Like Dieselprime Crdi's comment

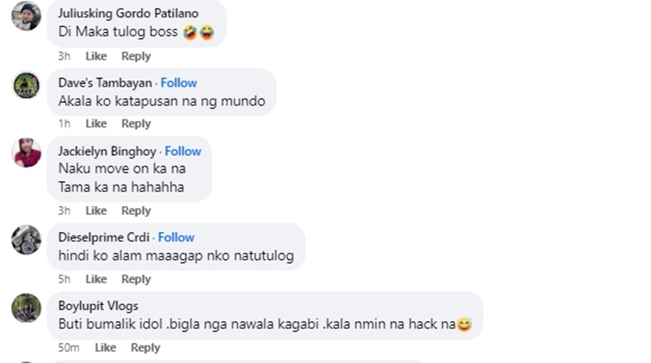tap(95, 279)
